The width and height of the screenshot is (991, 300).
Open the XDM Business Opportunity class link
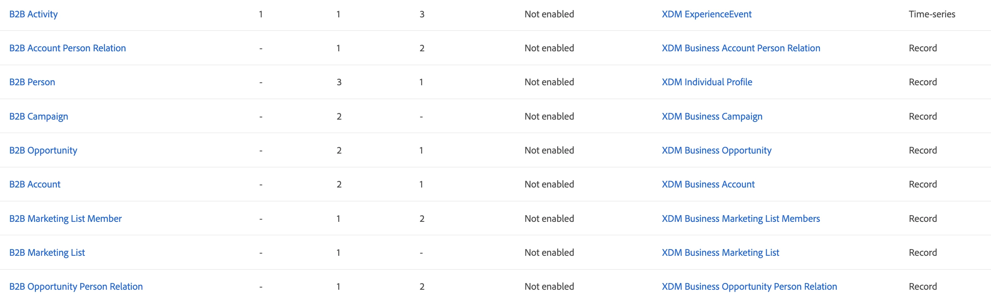(717, 150)
